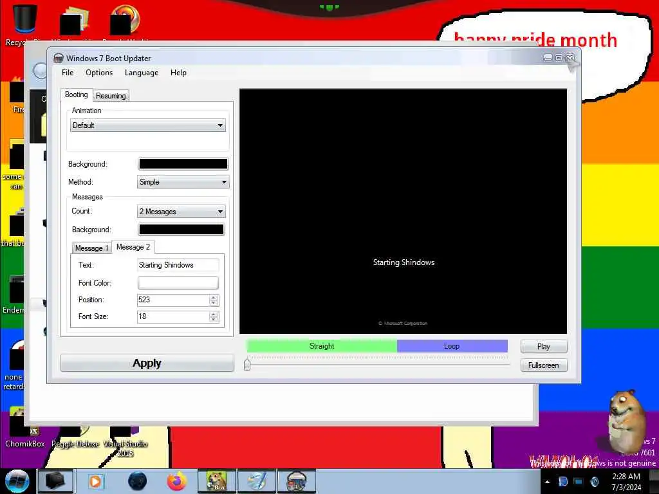Image resolution: width=659 pixels, height=494 pixels.
Task: Click the Action Center flag tray icon
Action: [x=563, y=481]
